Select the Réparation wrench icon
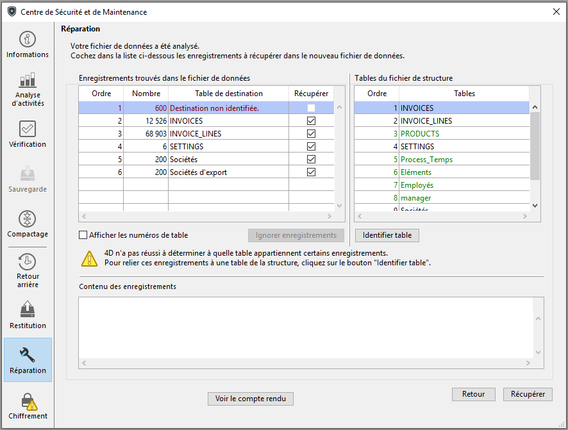Screen dimensions: 568x430 (x=28, y=354)
